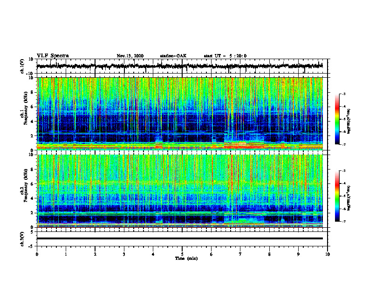Click the ch.1 PSD colorbar
Screen dimensions: 369x285
337,119
